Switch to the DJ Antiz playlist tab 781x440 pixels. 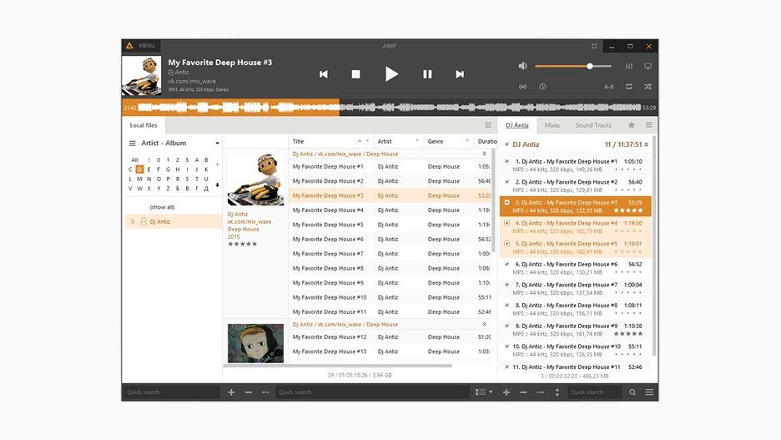(517, 125)
